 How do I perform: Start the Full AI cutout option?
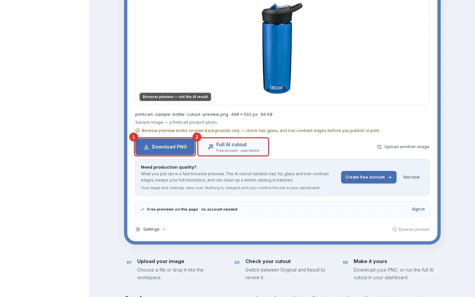point(233,147)
